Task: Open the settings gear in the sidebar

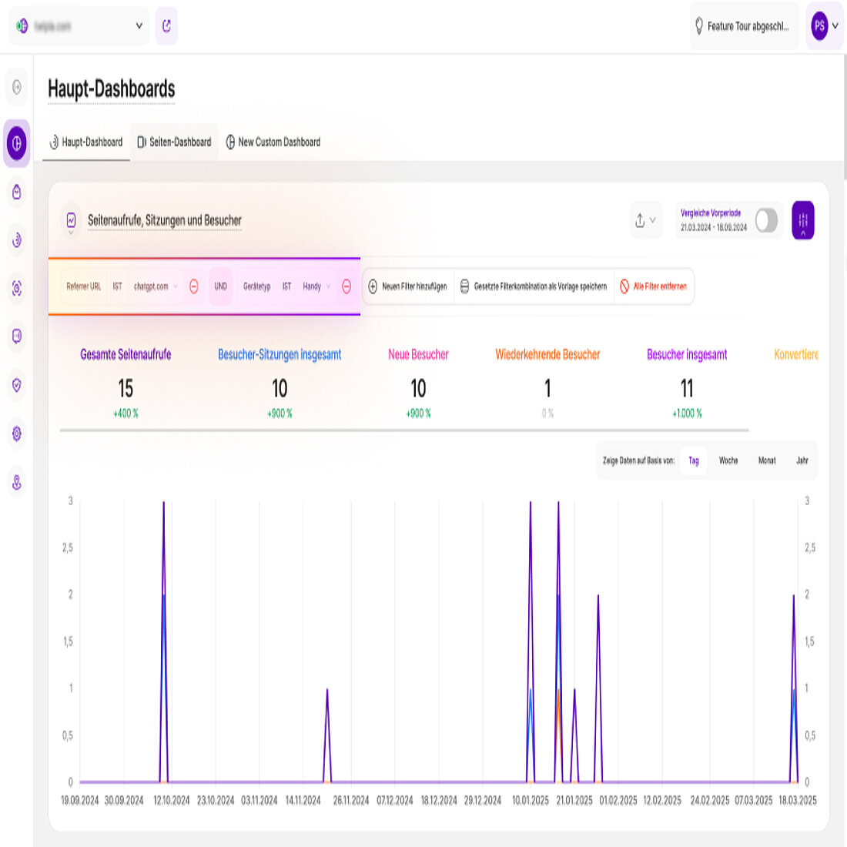Action: coord(15,433)
